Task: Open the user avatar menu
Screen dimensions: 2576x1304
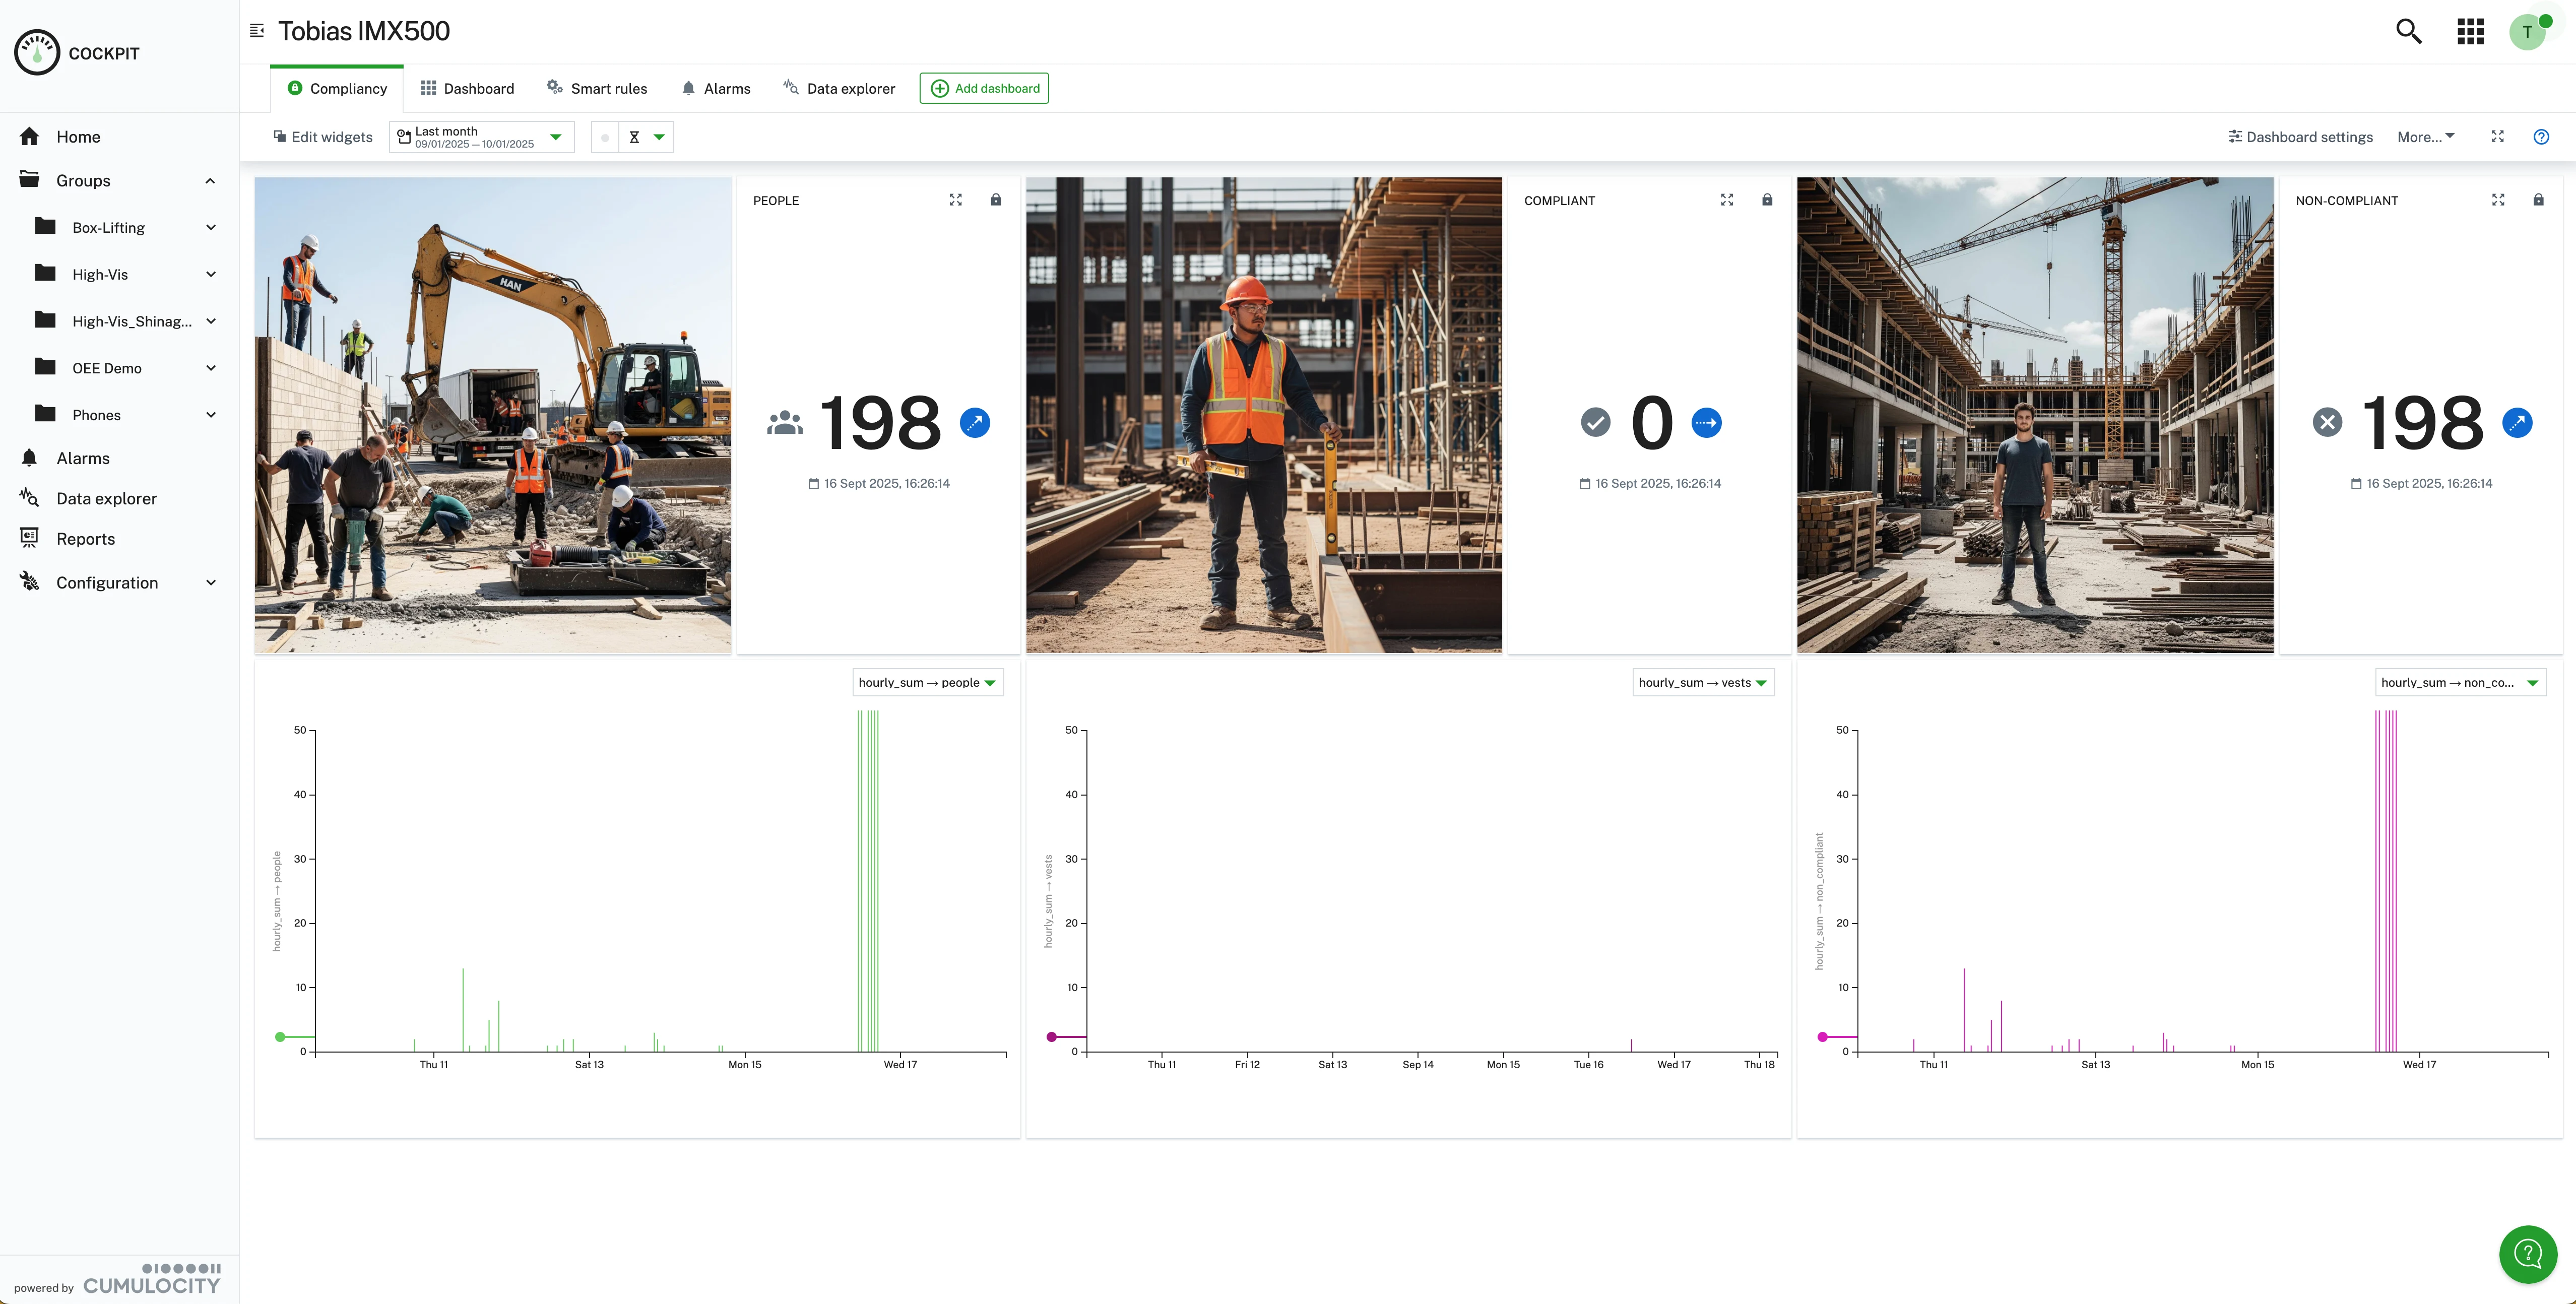Action: coord(2528,31)
